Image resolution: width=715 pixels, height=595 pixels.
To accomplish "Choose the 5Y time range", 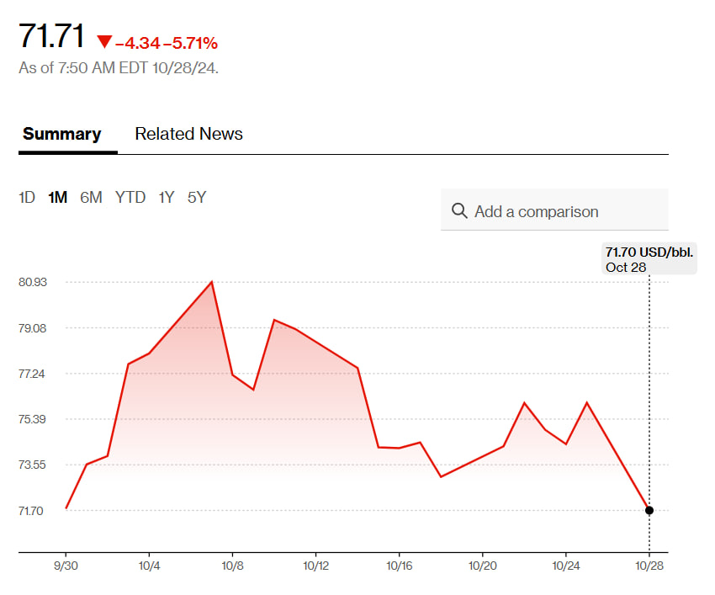I will click(197, 198).
